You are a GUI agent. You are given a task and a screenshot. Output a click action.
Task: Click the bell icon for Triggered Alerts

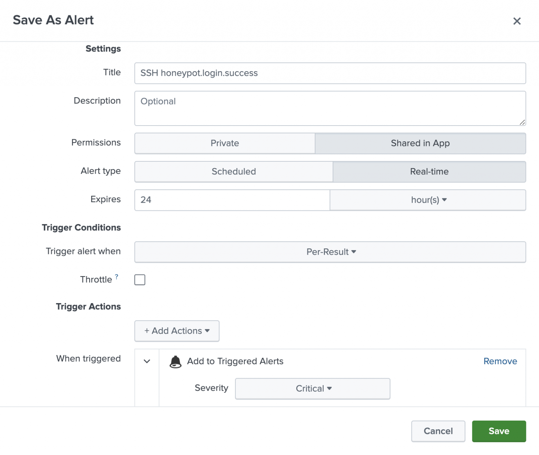tap(176, 362)
